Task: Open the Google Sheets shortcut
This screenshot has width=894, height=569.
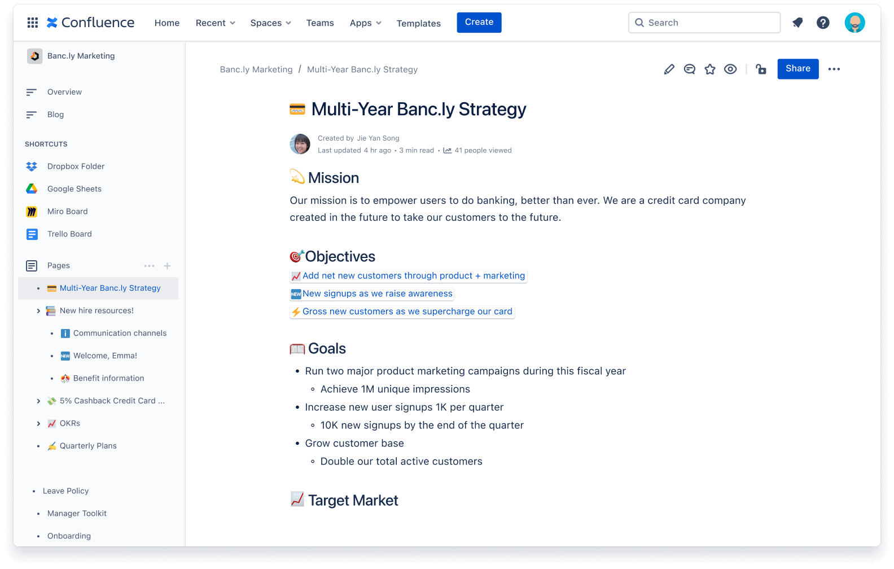Action: pos(74,189)
